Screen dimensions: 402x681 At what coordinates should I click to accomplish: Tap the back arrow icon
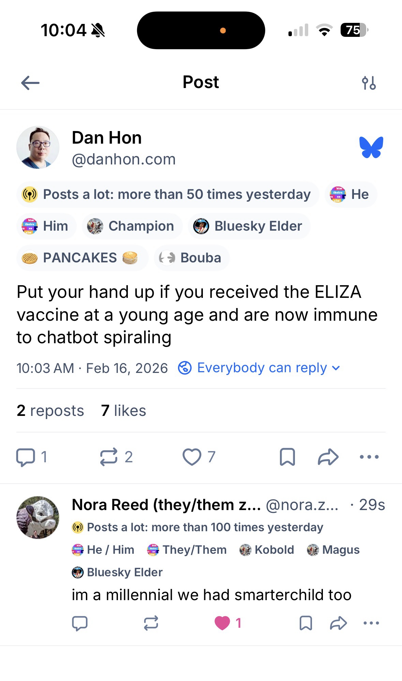pos(30,83)
